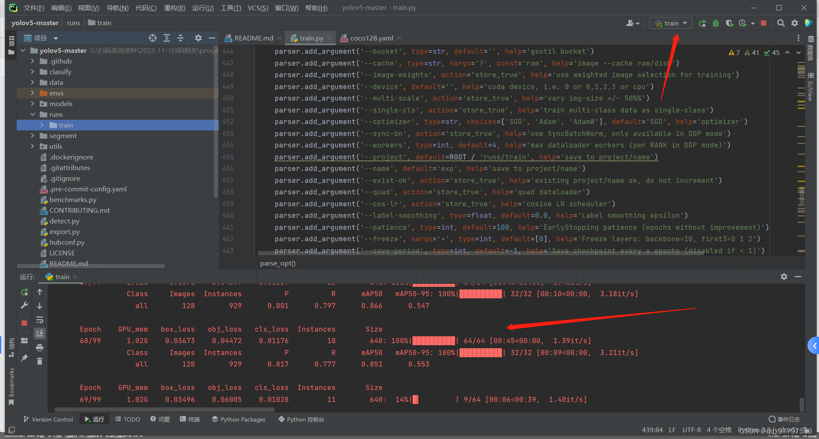
Task: Go to next highlighted error arrow
Action: pos(798,52)
